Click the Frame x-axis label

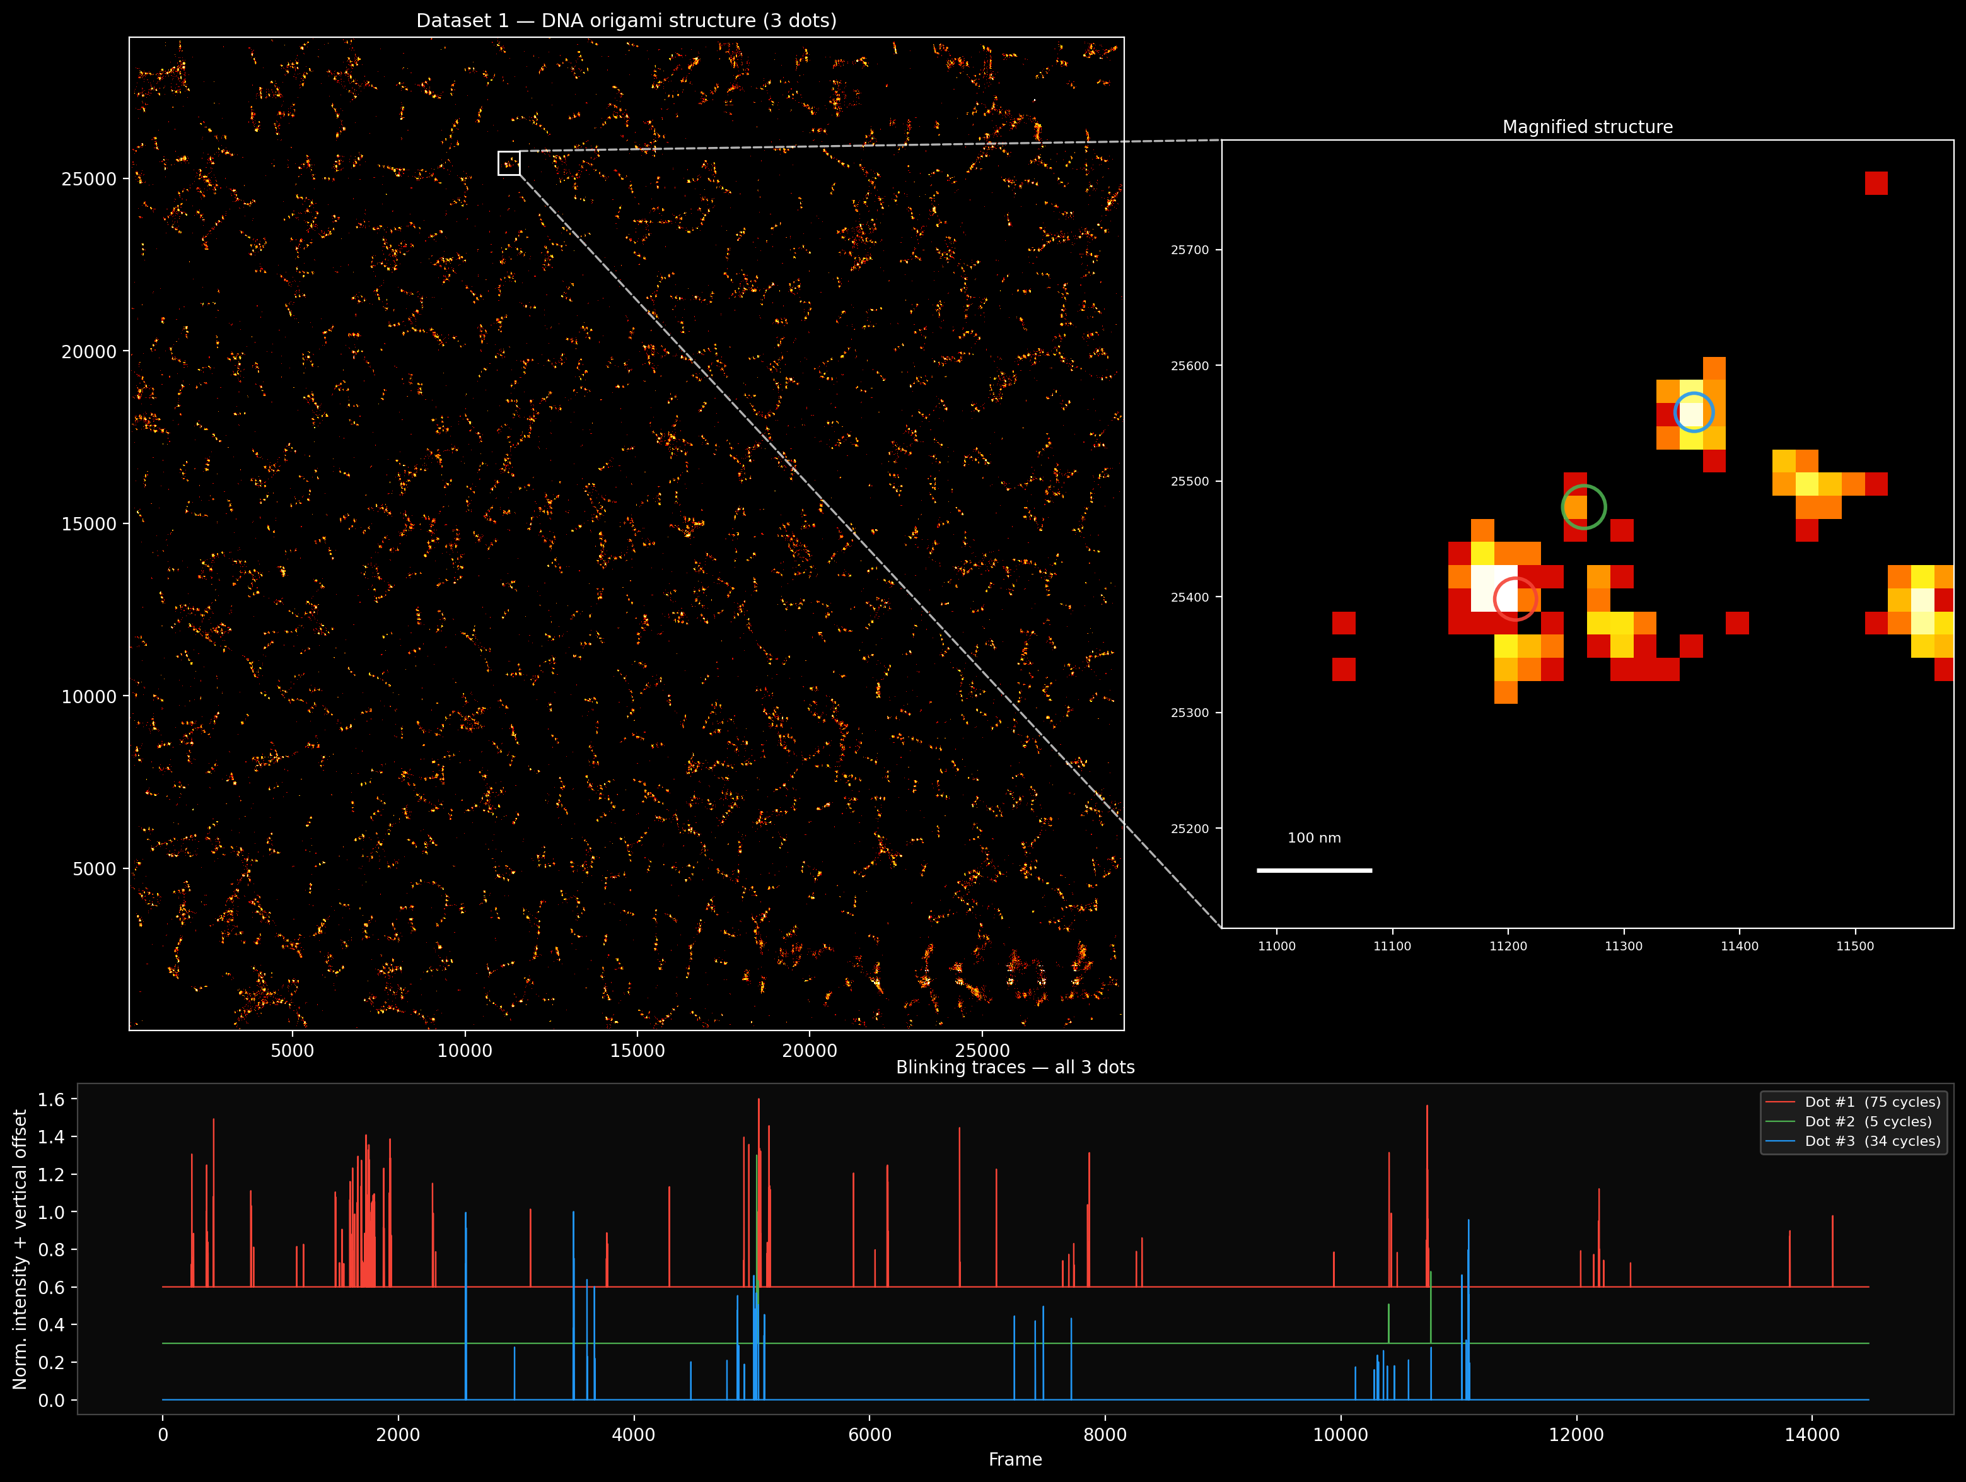(x=1015, y=1459)
